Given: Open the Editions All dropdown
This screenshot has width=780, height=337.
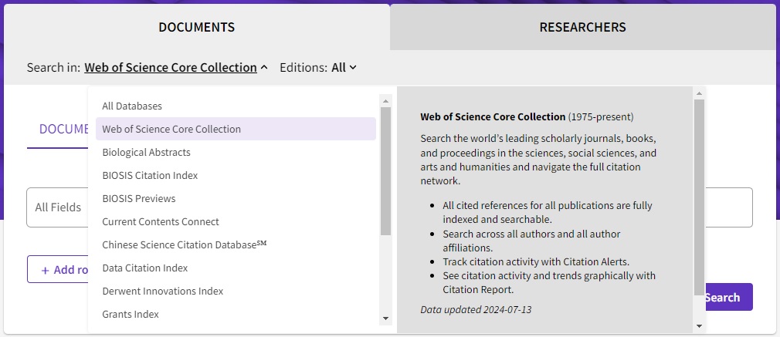Looking at the screenshot, I should (x=344, y=68).
